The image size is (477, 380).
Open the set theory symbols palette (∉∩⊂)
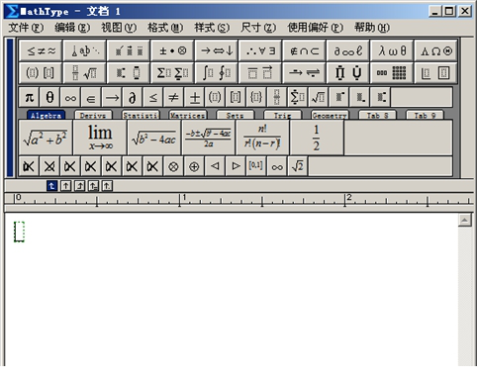[x=304, y=50]
